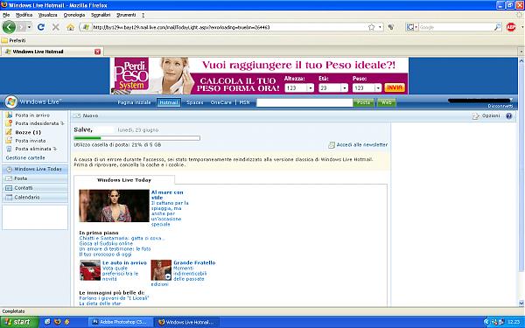Click the blue help question mark icon
The height and width of the screenshot is (328, 525).
(509, 116)
